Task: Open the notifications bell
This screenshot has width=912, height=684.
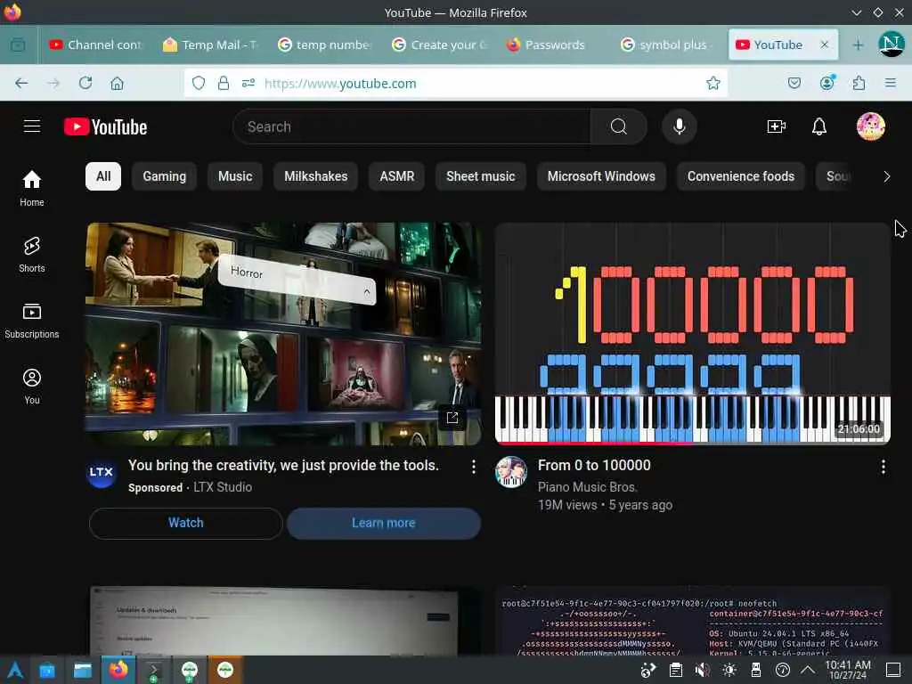Action: [x=819, y=126]
